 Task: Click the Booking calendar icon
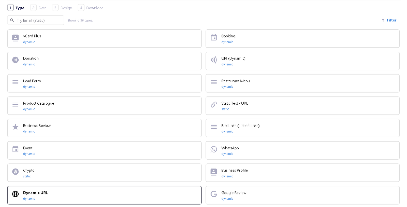click(x=214, y=37)
